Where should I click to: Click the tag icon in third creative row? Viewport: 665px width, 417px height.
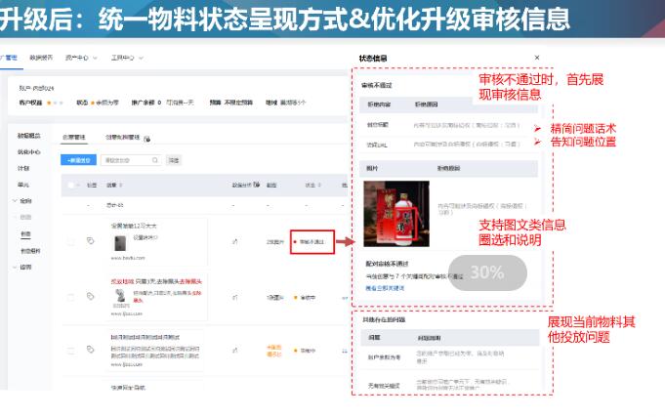pos(90,349)
